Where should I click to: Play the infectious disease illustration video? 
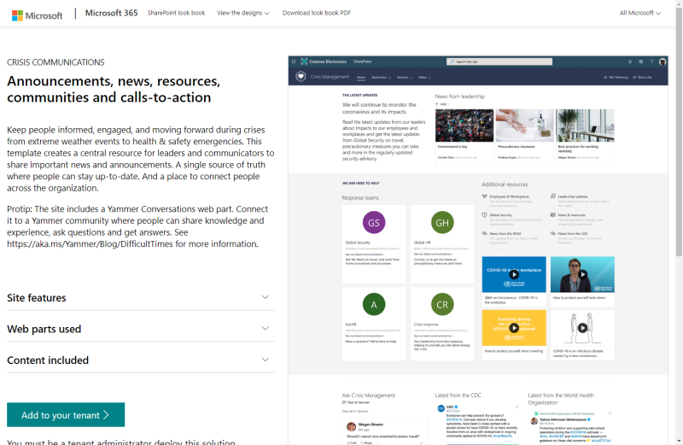coord(582,328)
